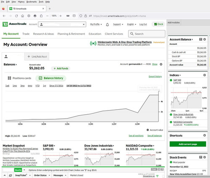Viewport: 210px width, 178px height.
Task: Click the Export history link
Action: (155, 77)
